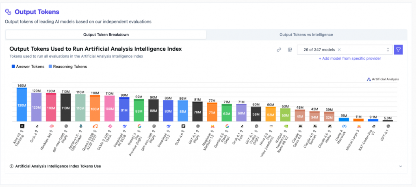Click the NVIDIA logo under the chart
416x187 pixels.
286,126
